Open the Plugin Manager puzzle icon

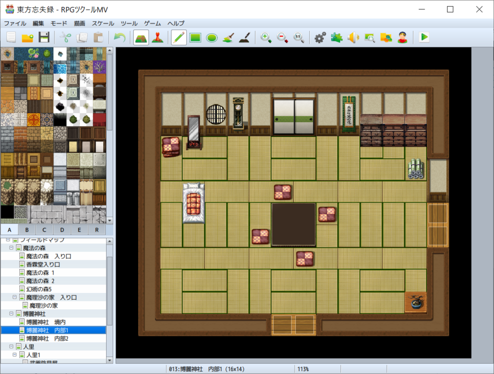click(x=337, y=37)
